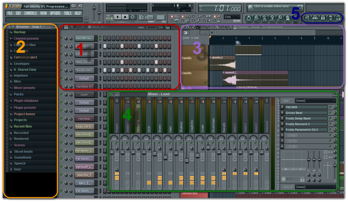Open the Plugin database folder in Browser

pyautogui.click(x=25, y=100)
